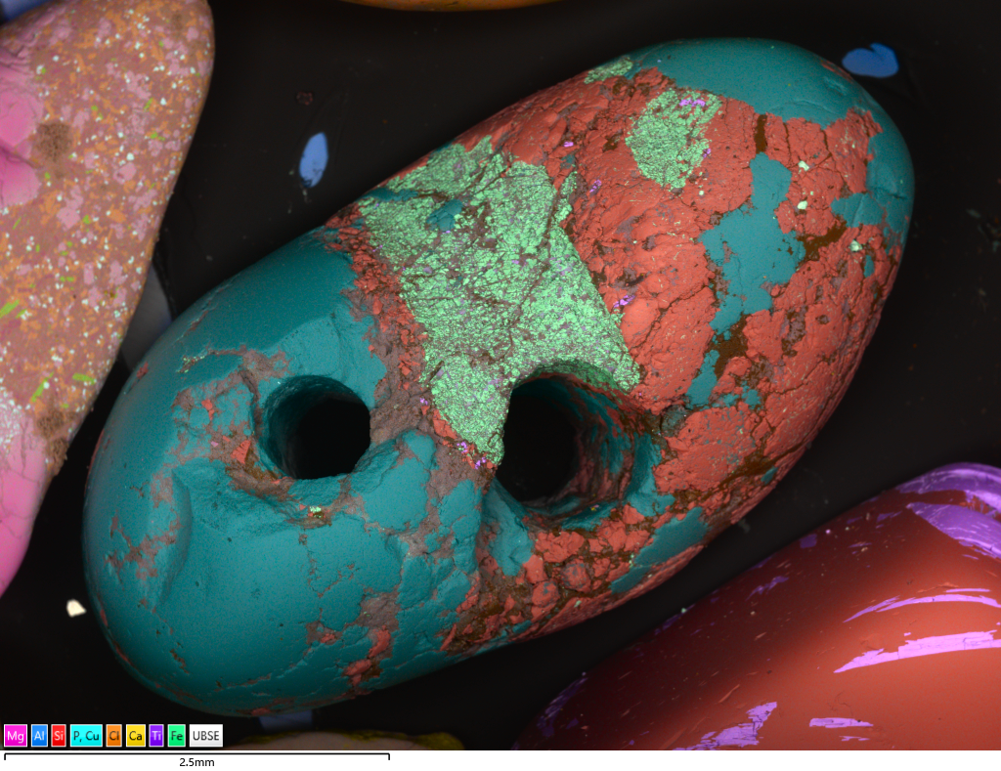Toggle the Si element layer
1001x771 pixels.
(59, 736)
